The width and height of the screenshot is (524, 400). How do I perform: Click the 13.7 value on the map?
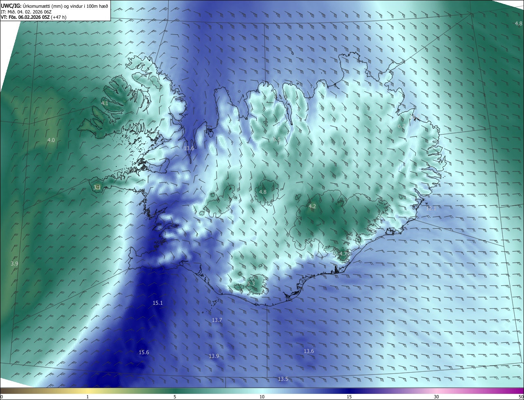[x=217, y=320]
